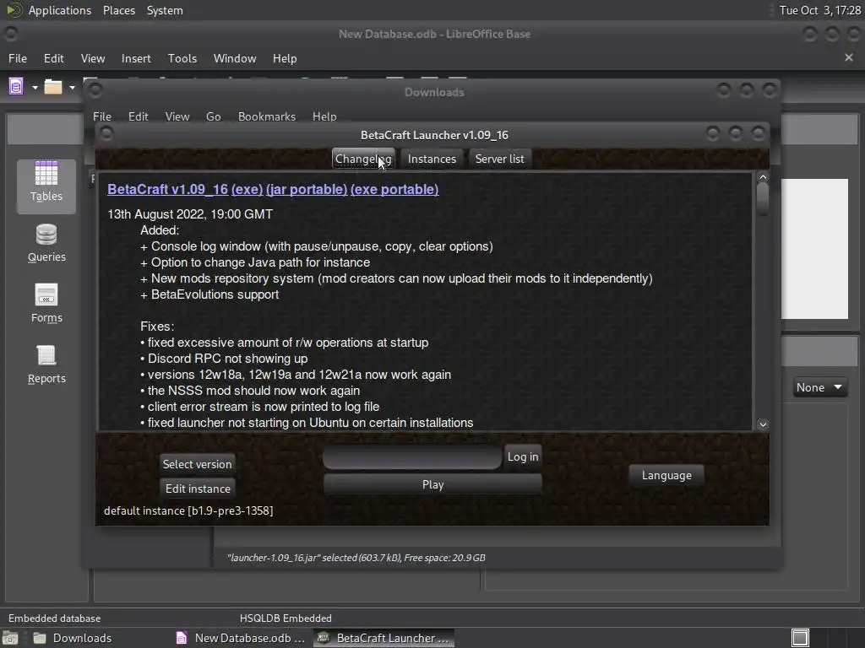
Task: Open the Tables section in LibreOffice Base
Action: pos(46,186)
